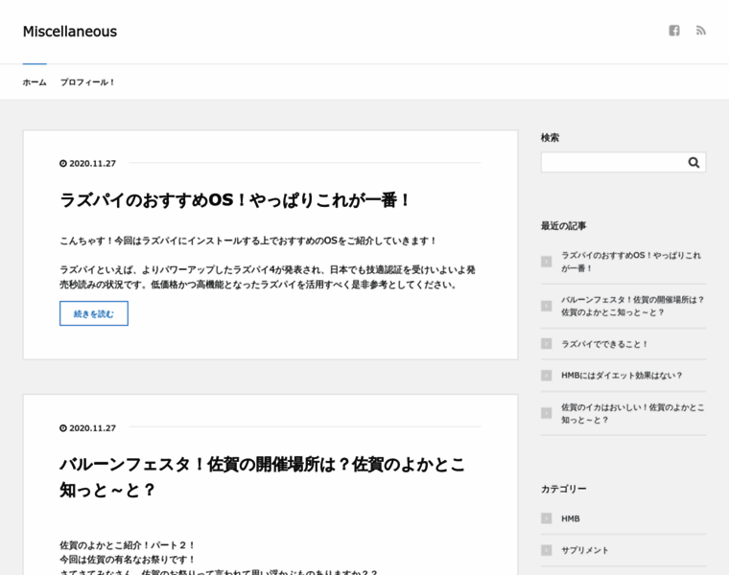The height and width of the screenshot is (575, 729).
Task: Open sidebar link 佐賀のイカはおいしい！
Action: tap(632, 413)
